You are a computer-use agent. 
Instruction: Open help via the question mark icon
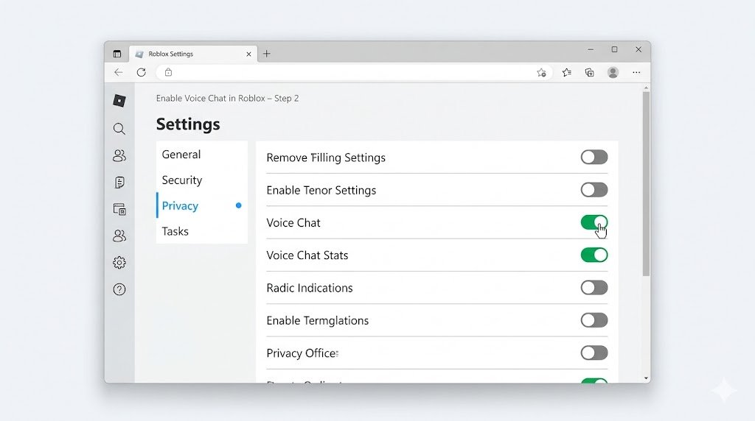[119, 289]
